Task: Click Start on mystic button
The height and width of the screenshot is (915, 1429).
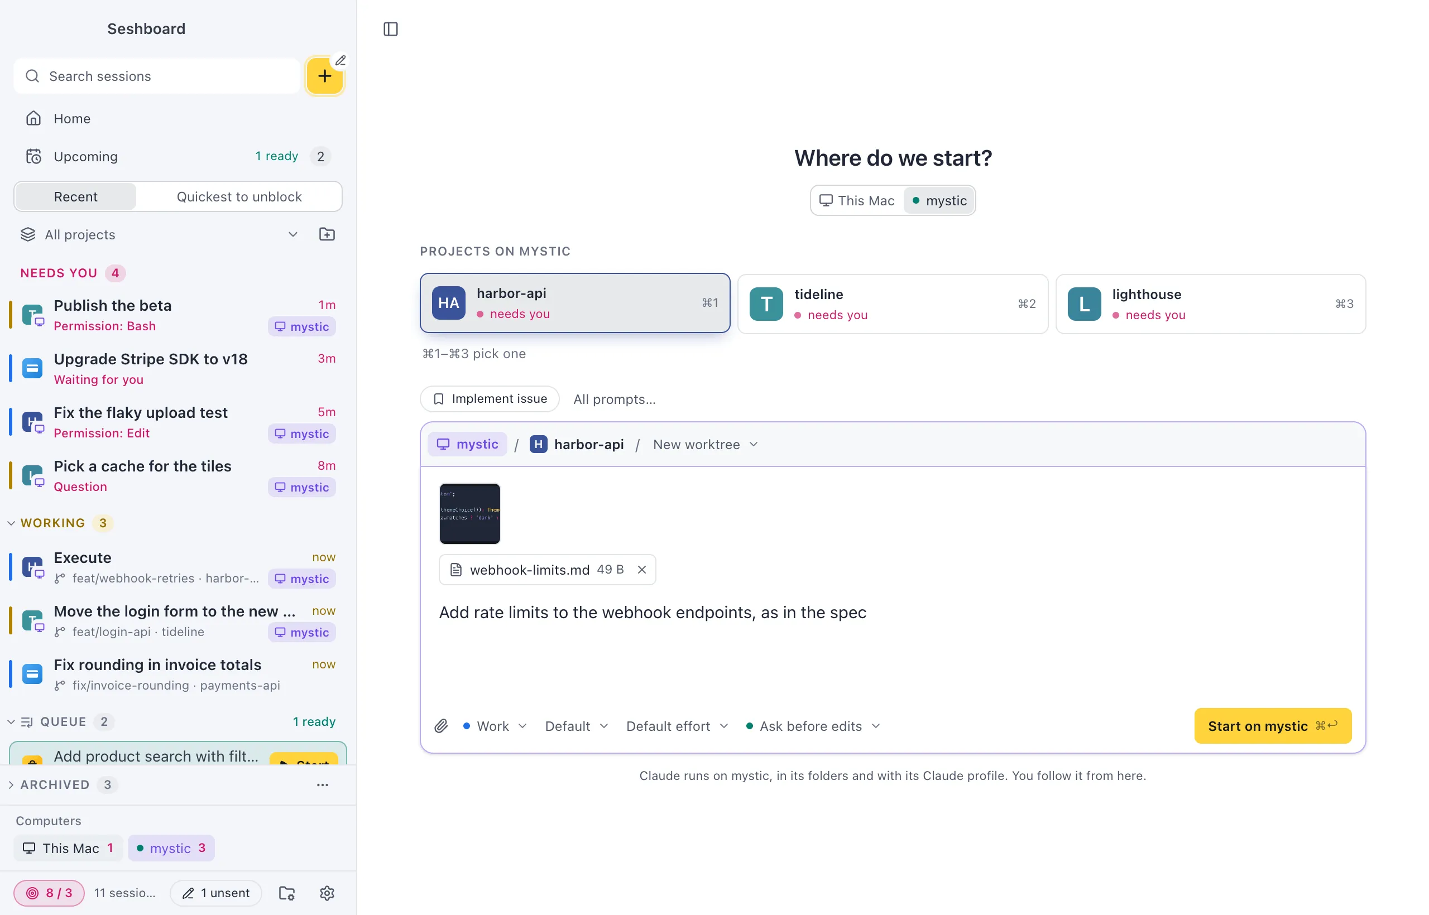Action: (x=1272, y=725)
